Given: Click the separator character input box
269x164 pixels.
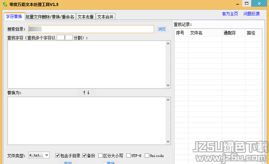Looking at the screenshot, I should pyautogui.click(x=65, y=38).
